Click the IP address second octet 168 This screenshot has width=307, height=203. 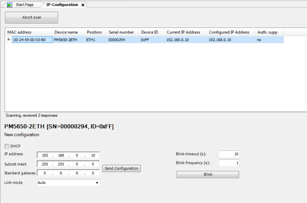click(61, 155)
